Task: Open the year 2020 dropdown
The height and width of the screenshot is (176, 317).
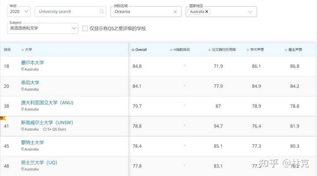Action: tap(19, 11)
